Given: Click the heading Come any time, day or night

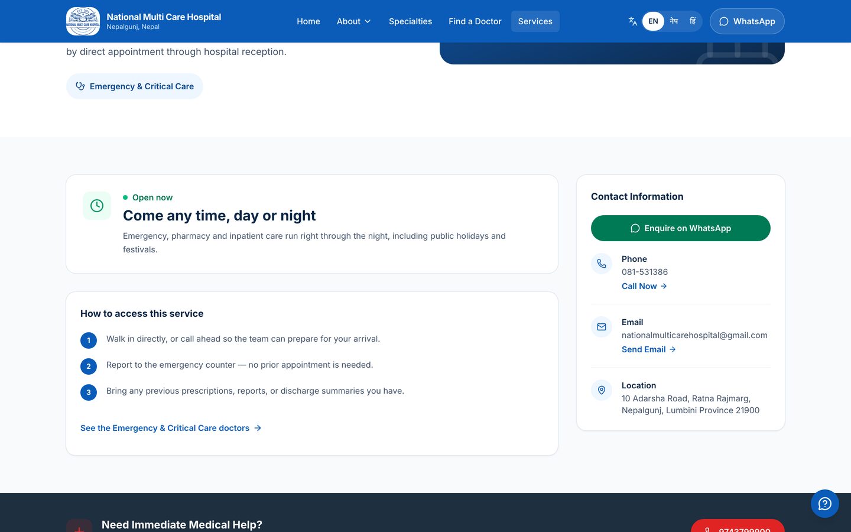Looking at the screenshot, I should point(219,216).
